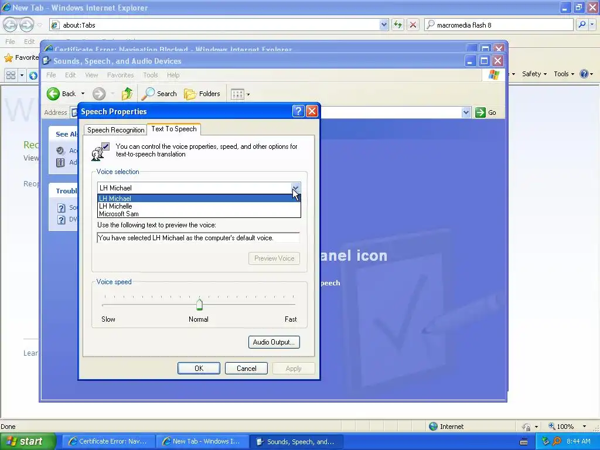Select the Text To Speech tab

[x=173, y=129]
